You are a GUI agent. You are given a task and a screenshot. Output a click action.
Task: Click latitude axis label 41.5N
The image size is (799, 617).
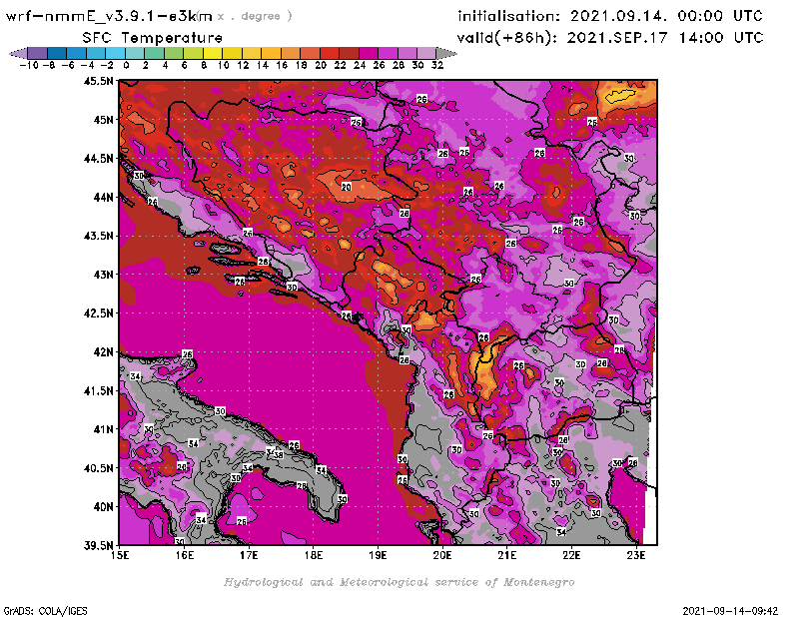(x=98, y=390)
